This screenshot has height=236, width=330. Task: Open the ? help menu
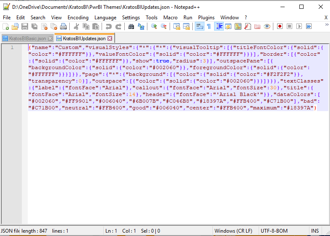(x=246, y=18)
